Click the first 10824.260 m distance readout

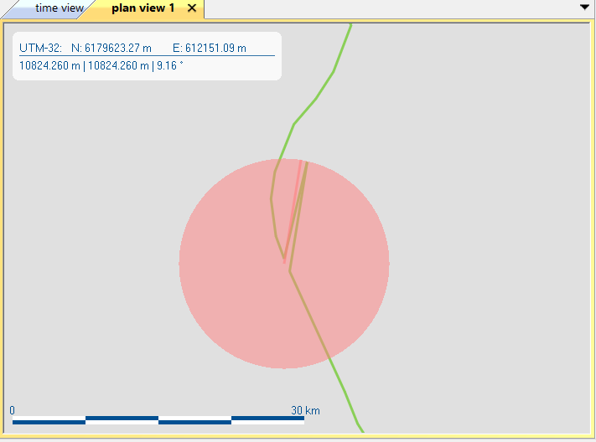(49, 65)
